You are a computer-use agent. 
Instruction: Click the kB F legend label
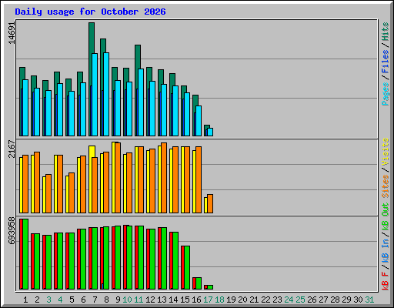pos(386,281)
